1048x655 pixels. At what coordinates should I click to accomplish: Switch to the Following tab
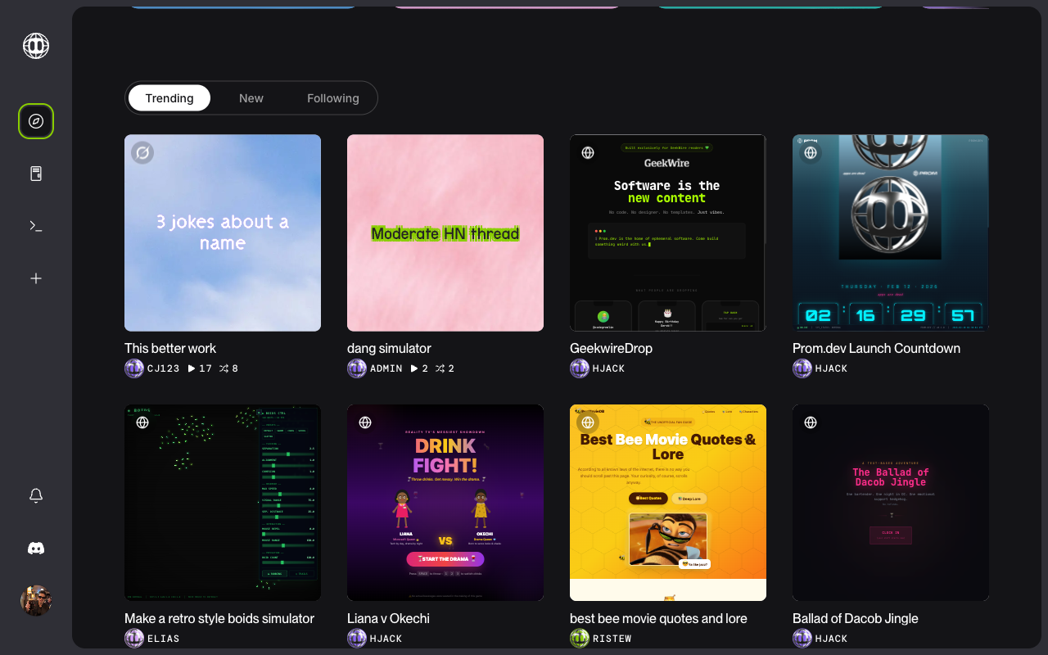tap(333, 97)
